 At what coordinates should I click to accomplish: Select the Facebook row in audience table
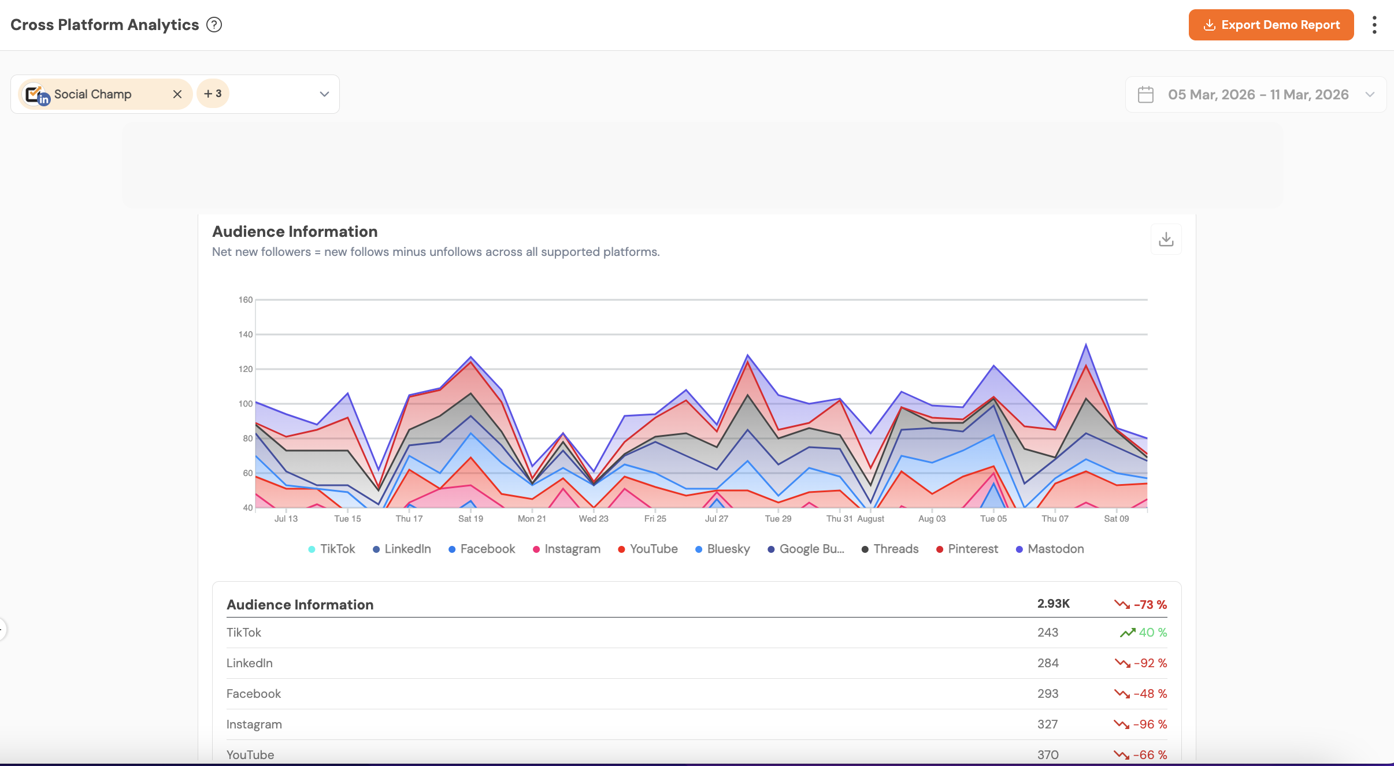click(x=254, y=694)
